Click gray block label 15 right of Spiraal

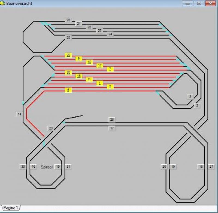58,167
